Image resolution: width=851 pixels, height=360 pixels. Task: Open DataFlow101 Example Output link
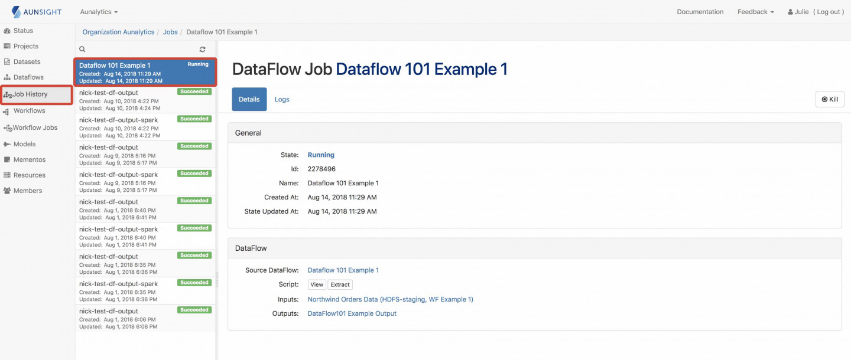(x=352, y=313)
